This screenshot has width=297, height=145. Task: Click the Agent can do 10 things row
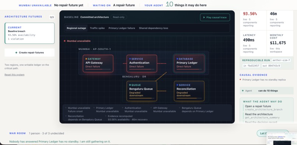point(266,91)
